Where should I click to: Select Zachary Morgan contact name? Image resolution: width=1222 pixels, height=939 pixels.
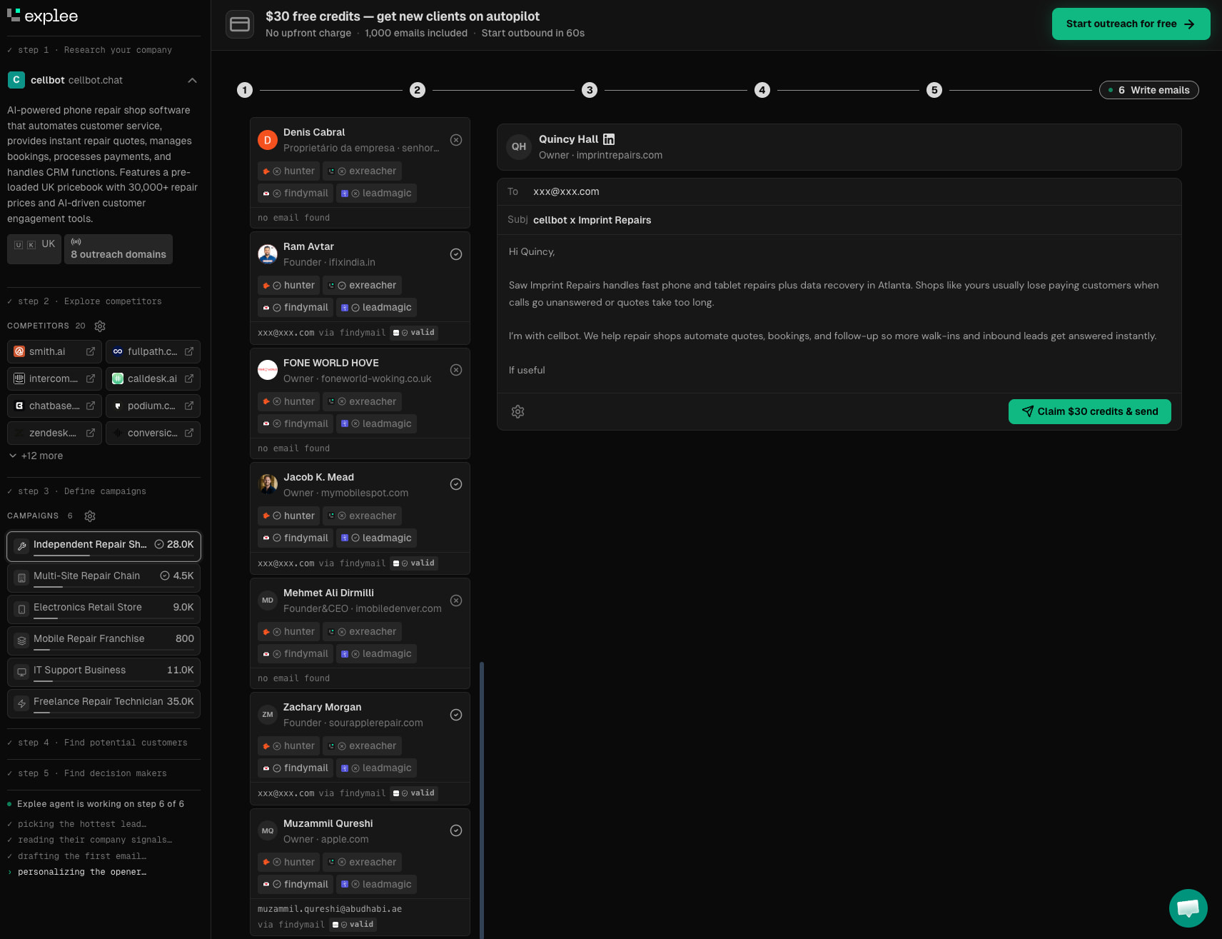pyautogui.click(x=322, y=707)
